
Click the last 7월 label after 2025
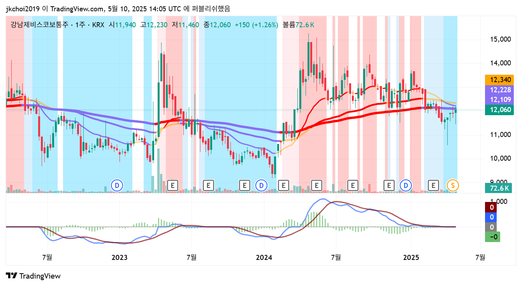pos(480,257)
